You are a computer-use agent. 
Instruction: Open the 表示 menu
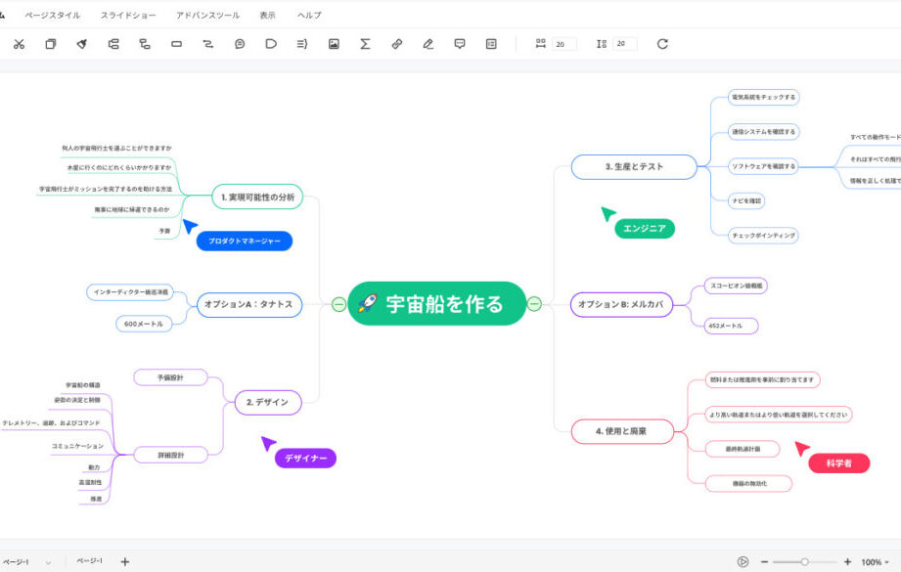(267, 16)
